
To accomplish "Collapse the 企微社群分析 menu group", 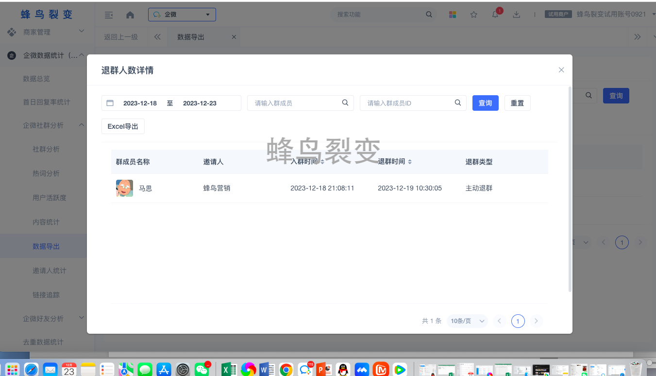I will pyautogui.click(x=82, y=125).
